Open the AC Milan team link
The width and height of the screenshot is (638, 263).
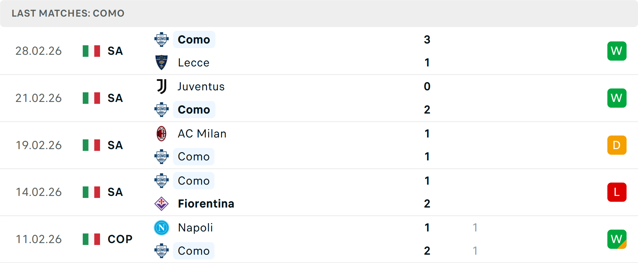click(x=202, y=134)
